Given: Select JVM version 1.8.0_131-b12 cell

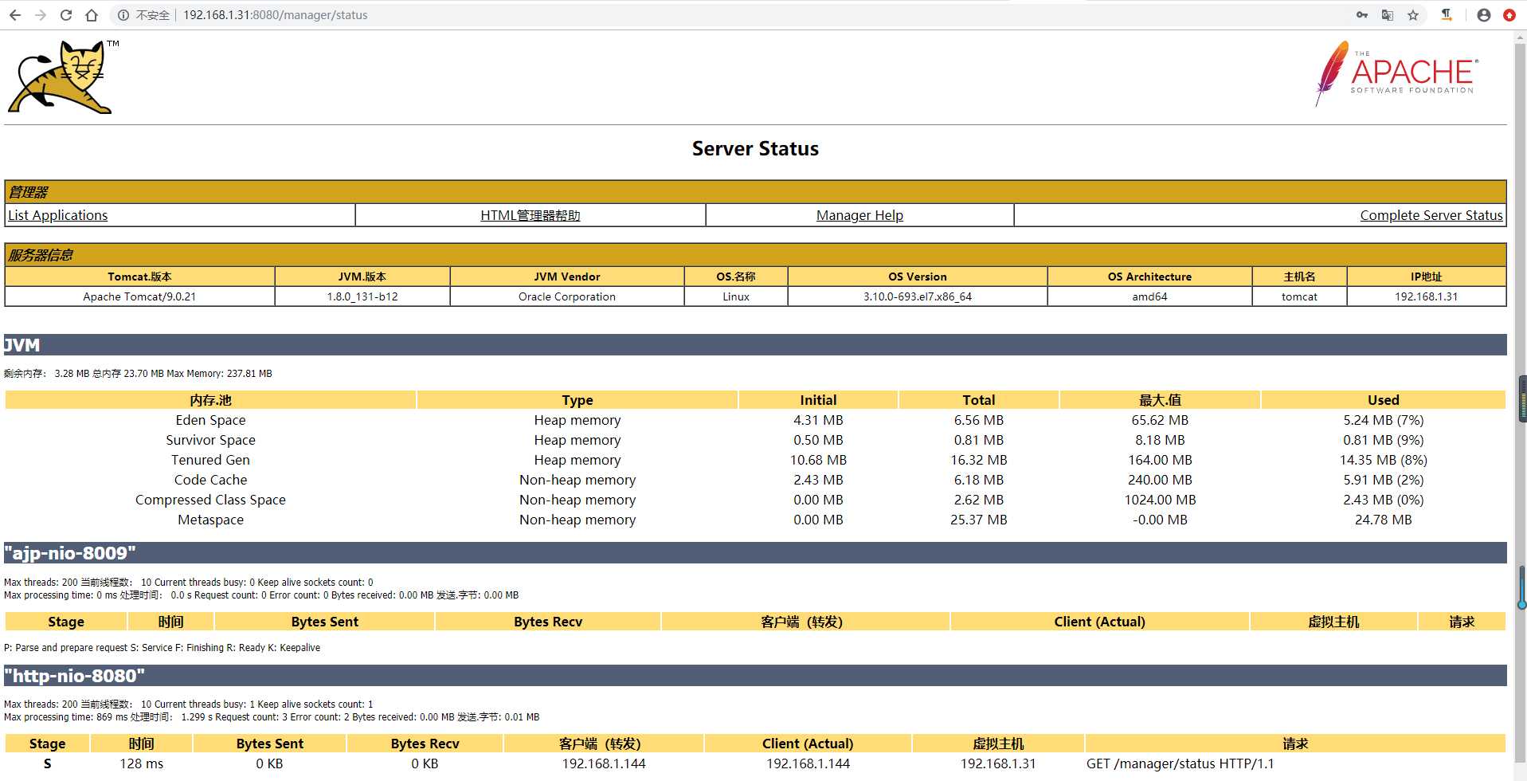Looking at the screenshot, I should click(362, 296).
